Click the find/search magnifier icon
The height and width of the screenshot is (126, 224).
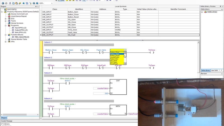tap(24, 3)
